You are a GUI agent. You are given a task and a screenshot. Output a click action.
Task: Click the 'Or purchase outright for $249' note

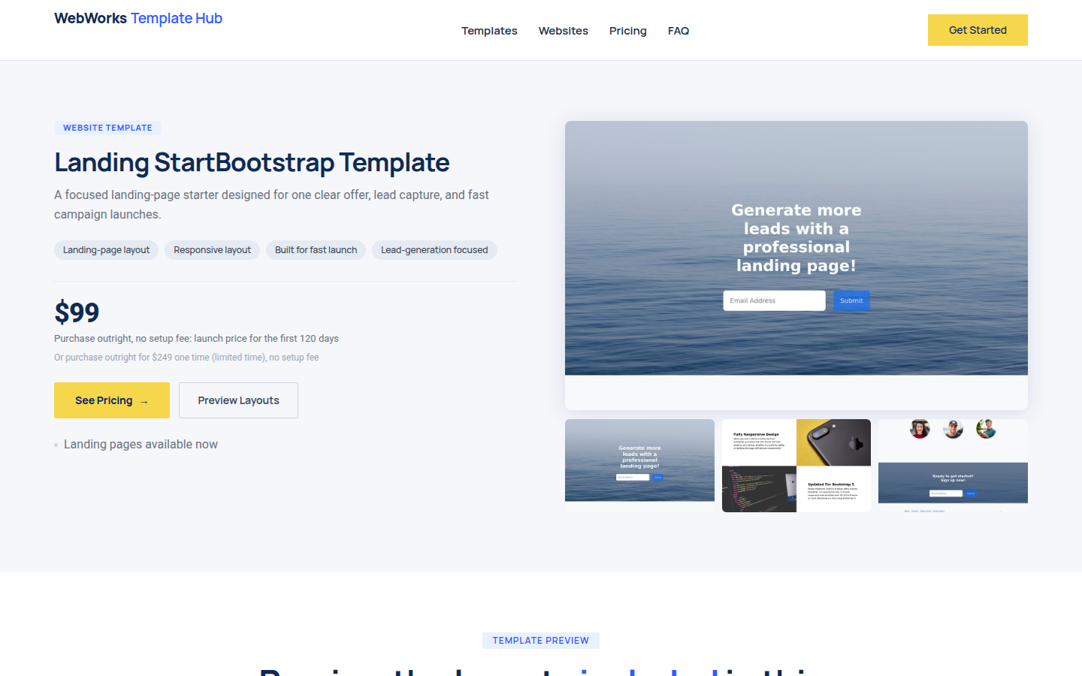pyautogui.click(x=186, y=358)
